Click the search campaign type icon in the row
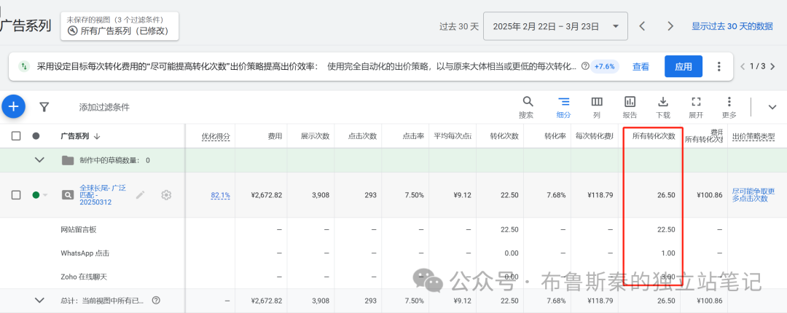 [x=68, y=195]
